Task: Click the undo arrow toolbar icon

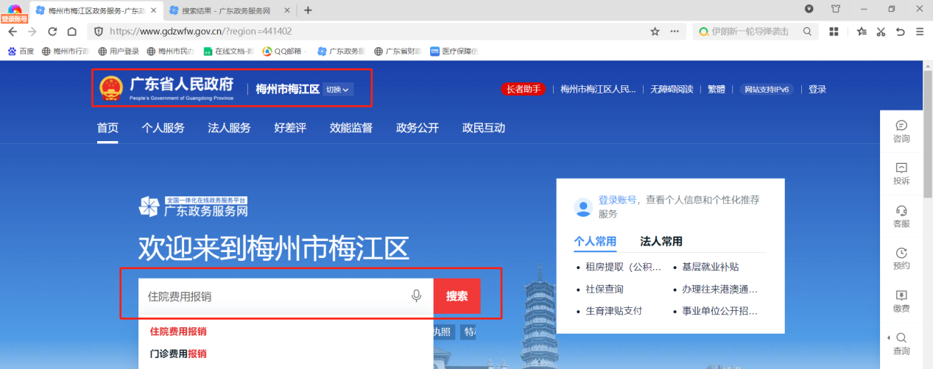Action: tap(900, 32)
